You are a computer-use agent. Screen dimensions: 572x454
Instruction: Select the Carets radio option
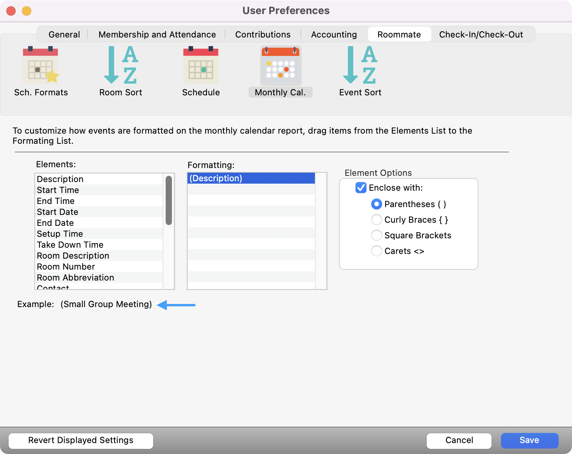377,251
